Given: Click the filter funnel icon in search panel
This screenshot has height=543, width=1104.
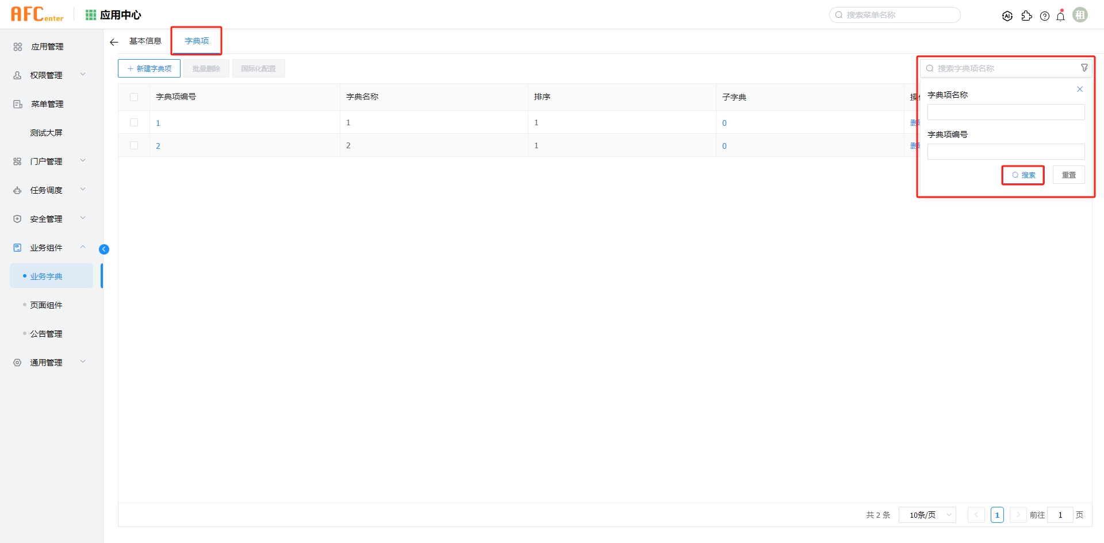Looking at the screenshot, I should (x=1084, y=67).
